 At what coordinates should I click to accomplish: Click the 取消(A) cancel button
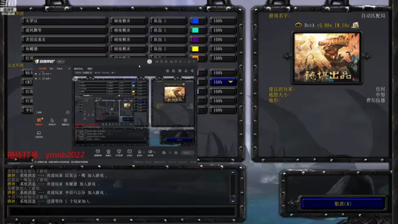tap(343, 204)
